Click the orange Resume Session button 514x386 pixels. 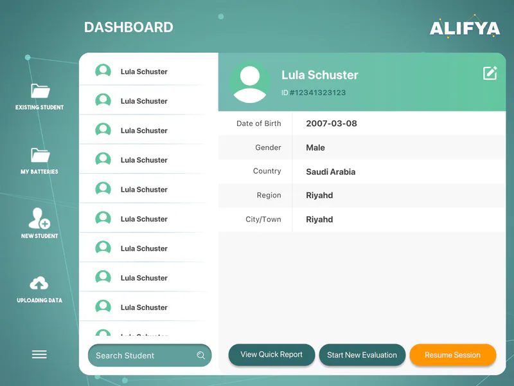coord(453,355)
